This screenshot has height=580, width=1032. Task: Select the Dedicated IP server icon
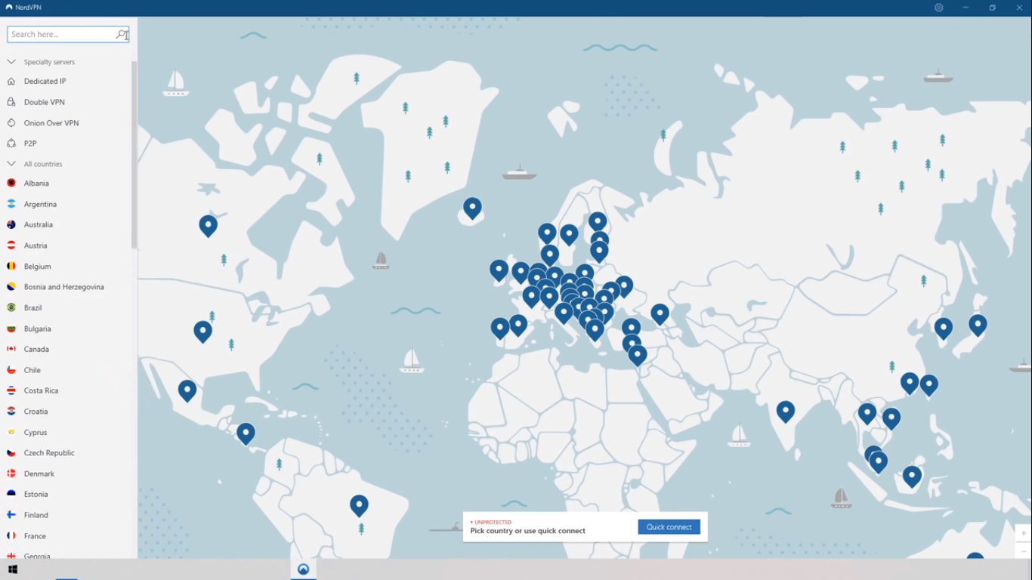click(x=11, y=82)
